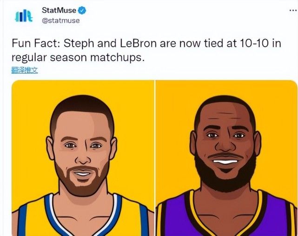Click the regular season matchups text line
The height and width of the screenshot is (236, 298).
coord(78,57)
